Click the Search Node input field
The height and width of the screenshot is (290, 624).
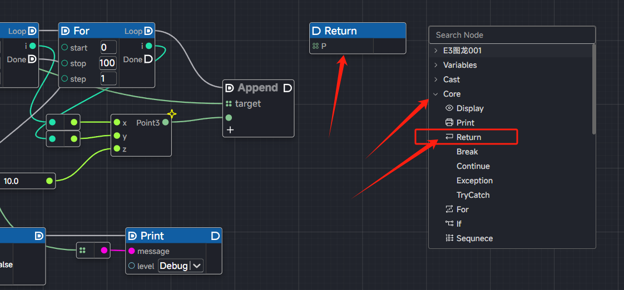pyautogui.click(x=512, y=35)
